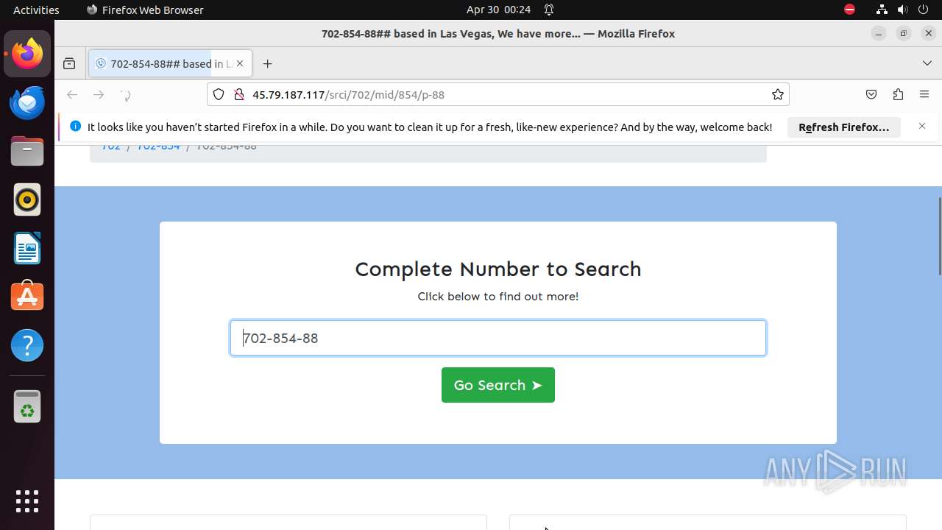
Task: Open the Help icon in the dock
Action: [27, 345]
